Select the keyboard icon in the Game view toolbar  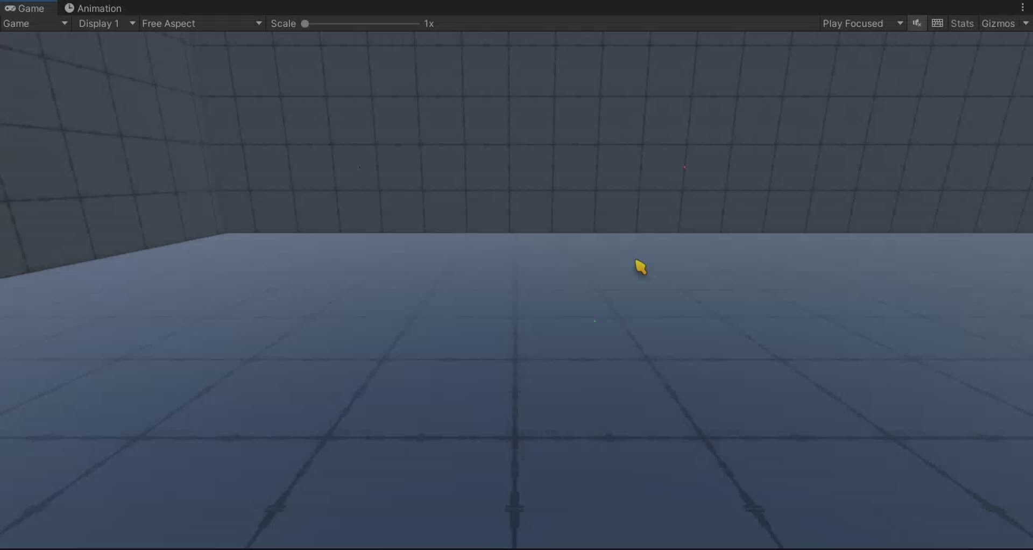pyautogui.click(x=937, y=23)
